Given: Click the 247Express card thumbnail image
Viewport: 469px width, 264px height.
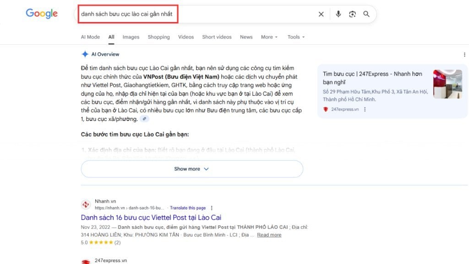Looking at the screenshot, I should click(x=447, y=84).
